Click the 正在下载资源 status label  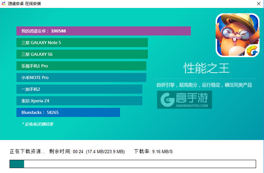[x=27, y=151]
